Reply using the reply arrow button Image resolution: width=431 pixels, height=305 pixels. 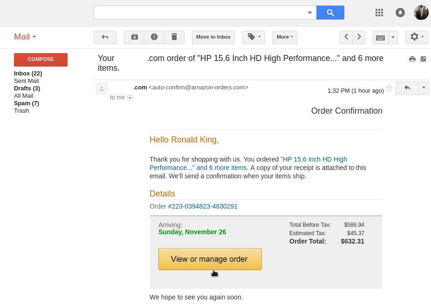(407, 88)
